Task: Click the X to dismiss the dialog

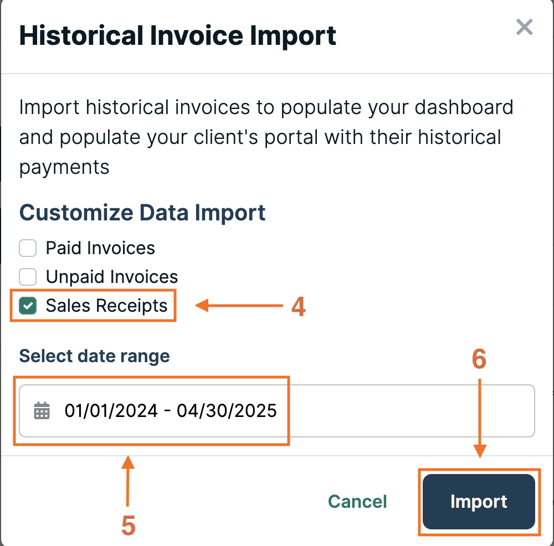Action: (x=524, y=27)
